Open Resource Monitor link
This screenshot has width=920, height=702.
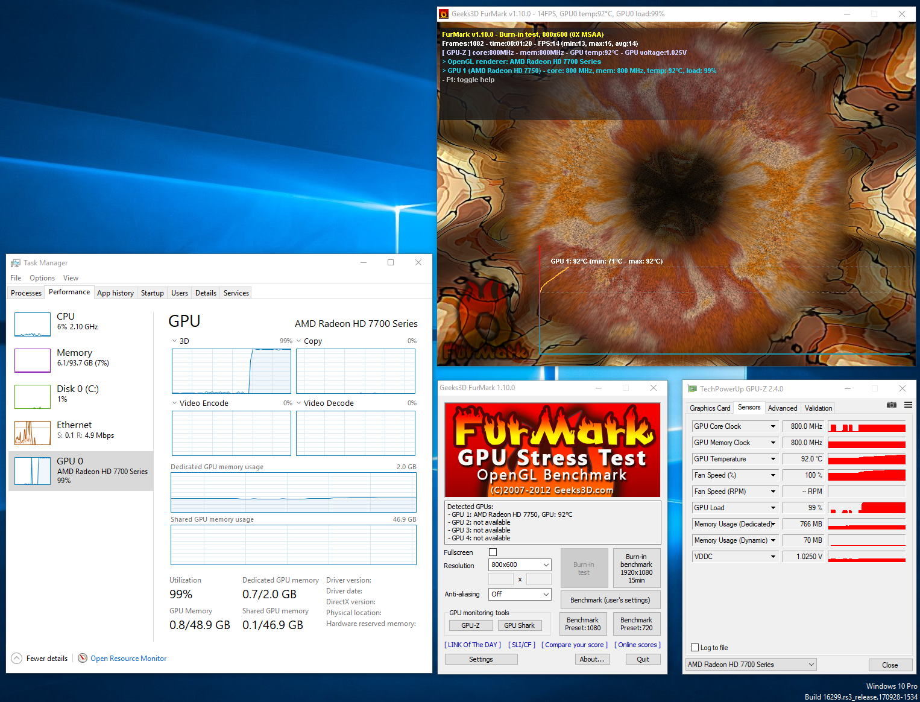[x=128, y=658]
